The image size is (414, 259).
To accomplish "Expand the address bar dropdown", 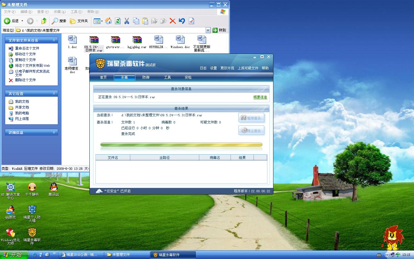I will tap(208, 30).
